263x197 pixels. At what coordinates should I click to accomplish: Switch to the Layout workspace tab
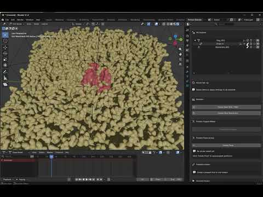[x=49, y=20]
